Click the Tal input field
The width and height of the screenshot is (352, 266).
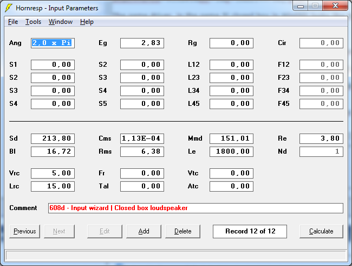pyautogui.click(x=142, y=187)
